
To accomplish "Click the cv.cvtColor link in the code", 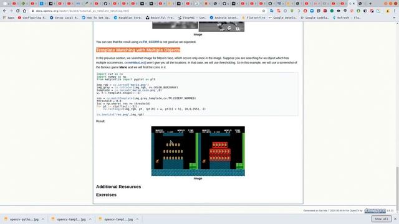I will point(123,87).
